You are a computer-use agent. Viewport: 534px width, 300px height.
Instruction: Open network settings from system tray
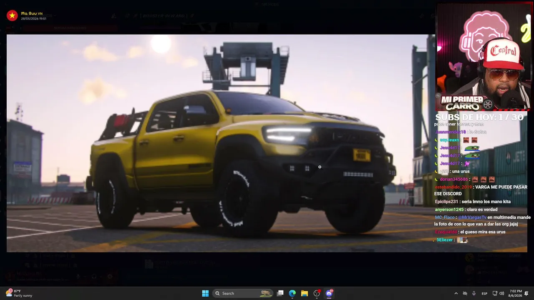click(495, 293)
